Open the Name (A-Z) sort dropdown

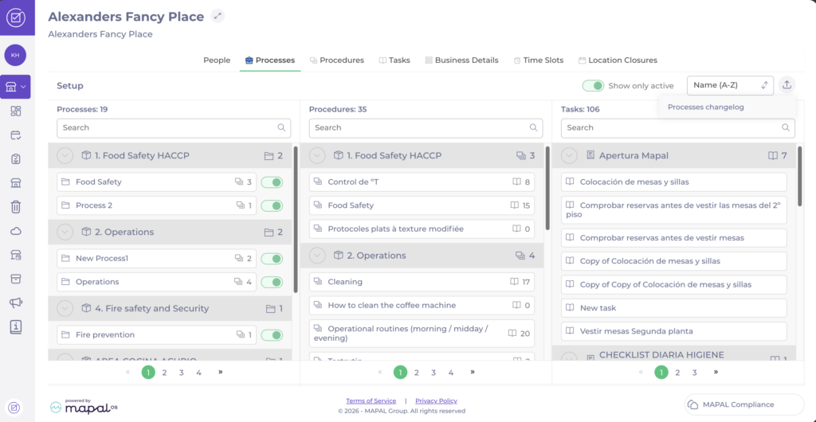tap(730, 85)
